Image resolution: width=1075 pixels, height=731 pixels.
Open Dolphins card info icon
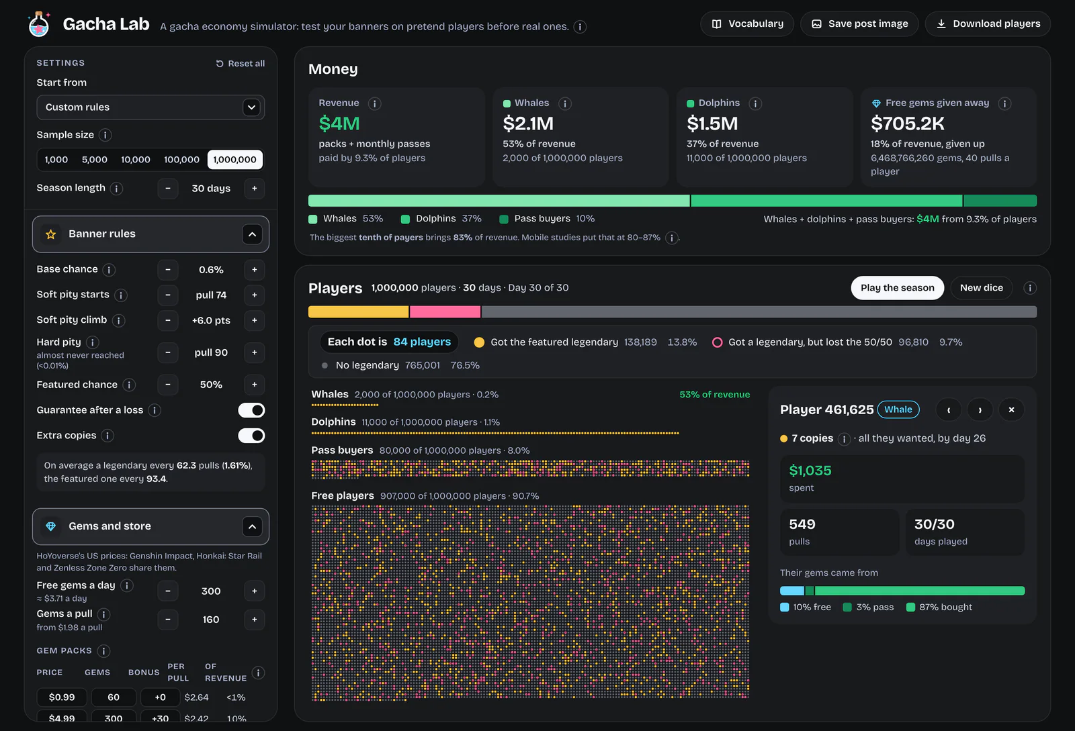[755, 104]
